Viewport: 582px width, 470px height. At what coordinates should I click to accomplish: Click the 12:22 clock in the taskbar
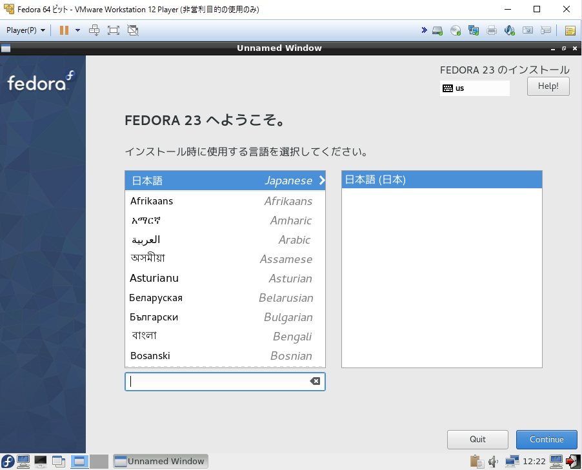(534, 462)
